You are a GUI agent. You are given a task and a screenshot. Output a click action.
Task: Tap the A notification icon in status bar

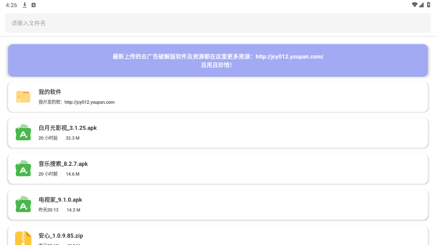[34, 5]
